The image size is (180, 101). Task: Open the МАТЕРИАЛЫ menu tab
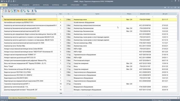click(55, 5)
